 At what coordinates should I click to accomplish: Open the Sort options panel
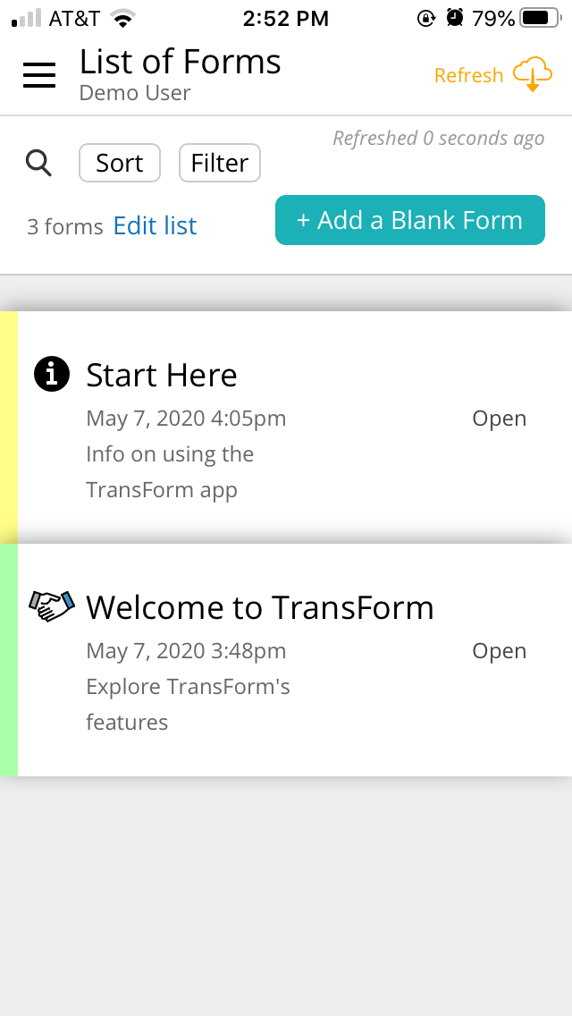[x=119, y=163]
